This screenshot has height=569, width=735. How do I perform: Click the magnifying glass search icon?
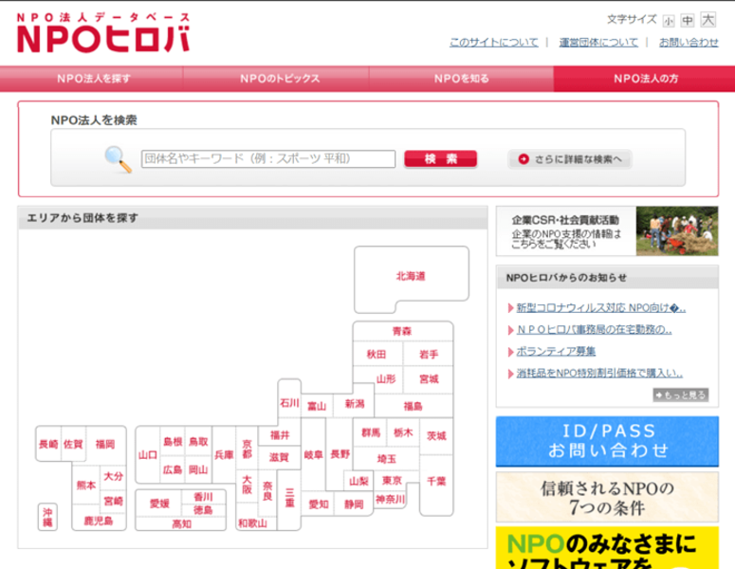119,158
